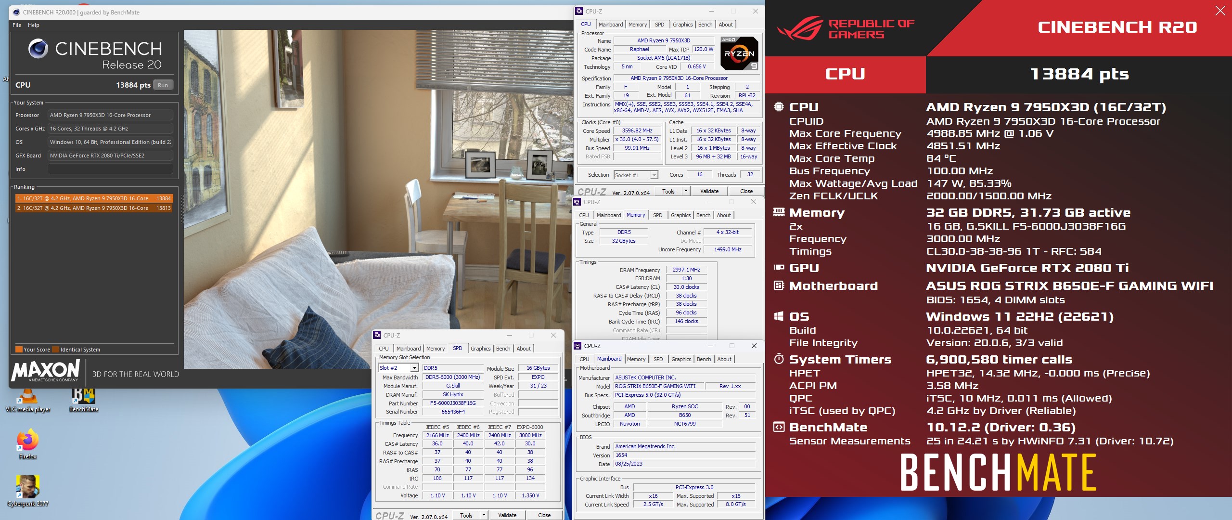The height and width of the screenshot is (520, 1232).
Task: Click the DRAM Frequency 2997.1 MHz value
Action: (x=686, y=270)
